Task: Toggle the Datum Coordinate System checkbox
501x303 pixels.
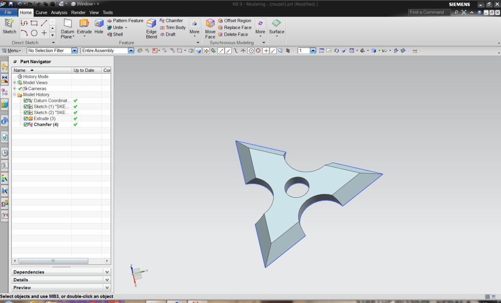Action: [x=26, y=101]
